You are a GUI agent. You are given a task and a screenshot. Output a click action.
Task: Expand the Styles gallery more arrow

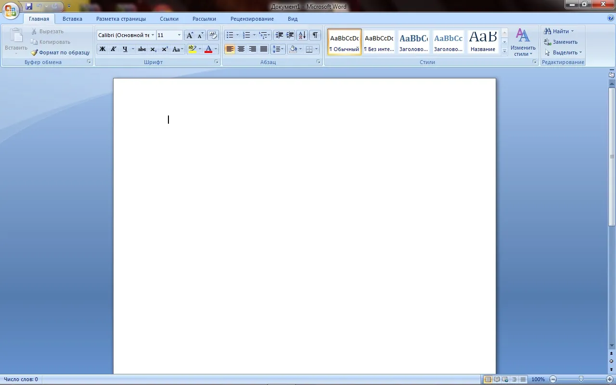504,51
